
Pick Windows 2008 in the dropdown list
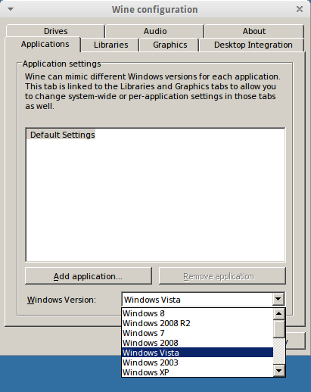point(197,343)
